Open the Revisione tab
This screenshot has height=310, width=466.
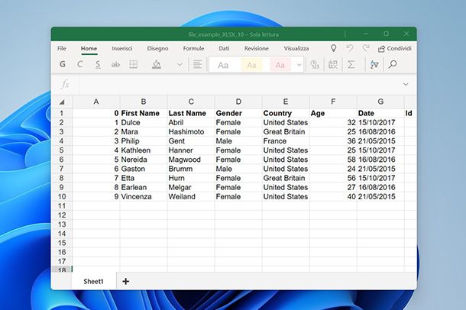257,48
